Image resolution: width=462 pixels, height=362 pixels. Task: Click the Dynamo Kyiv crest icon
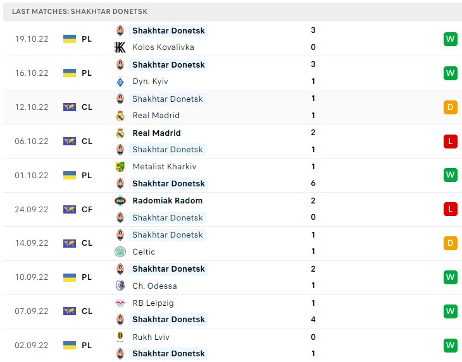tap(120, 81)
